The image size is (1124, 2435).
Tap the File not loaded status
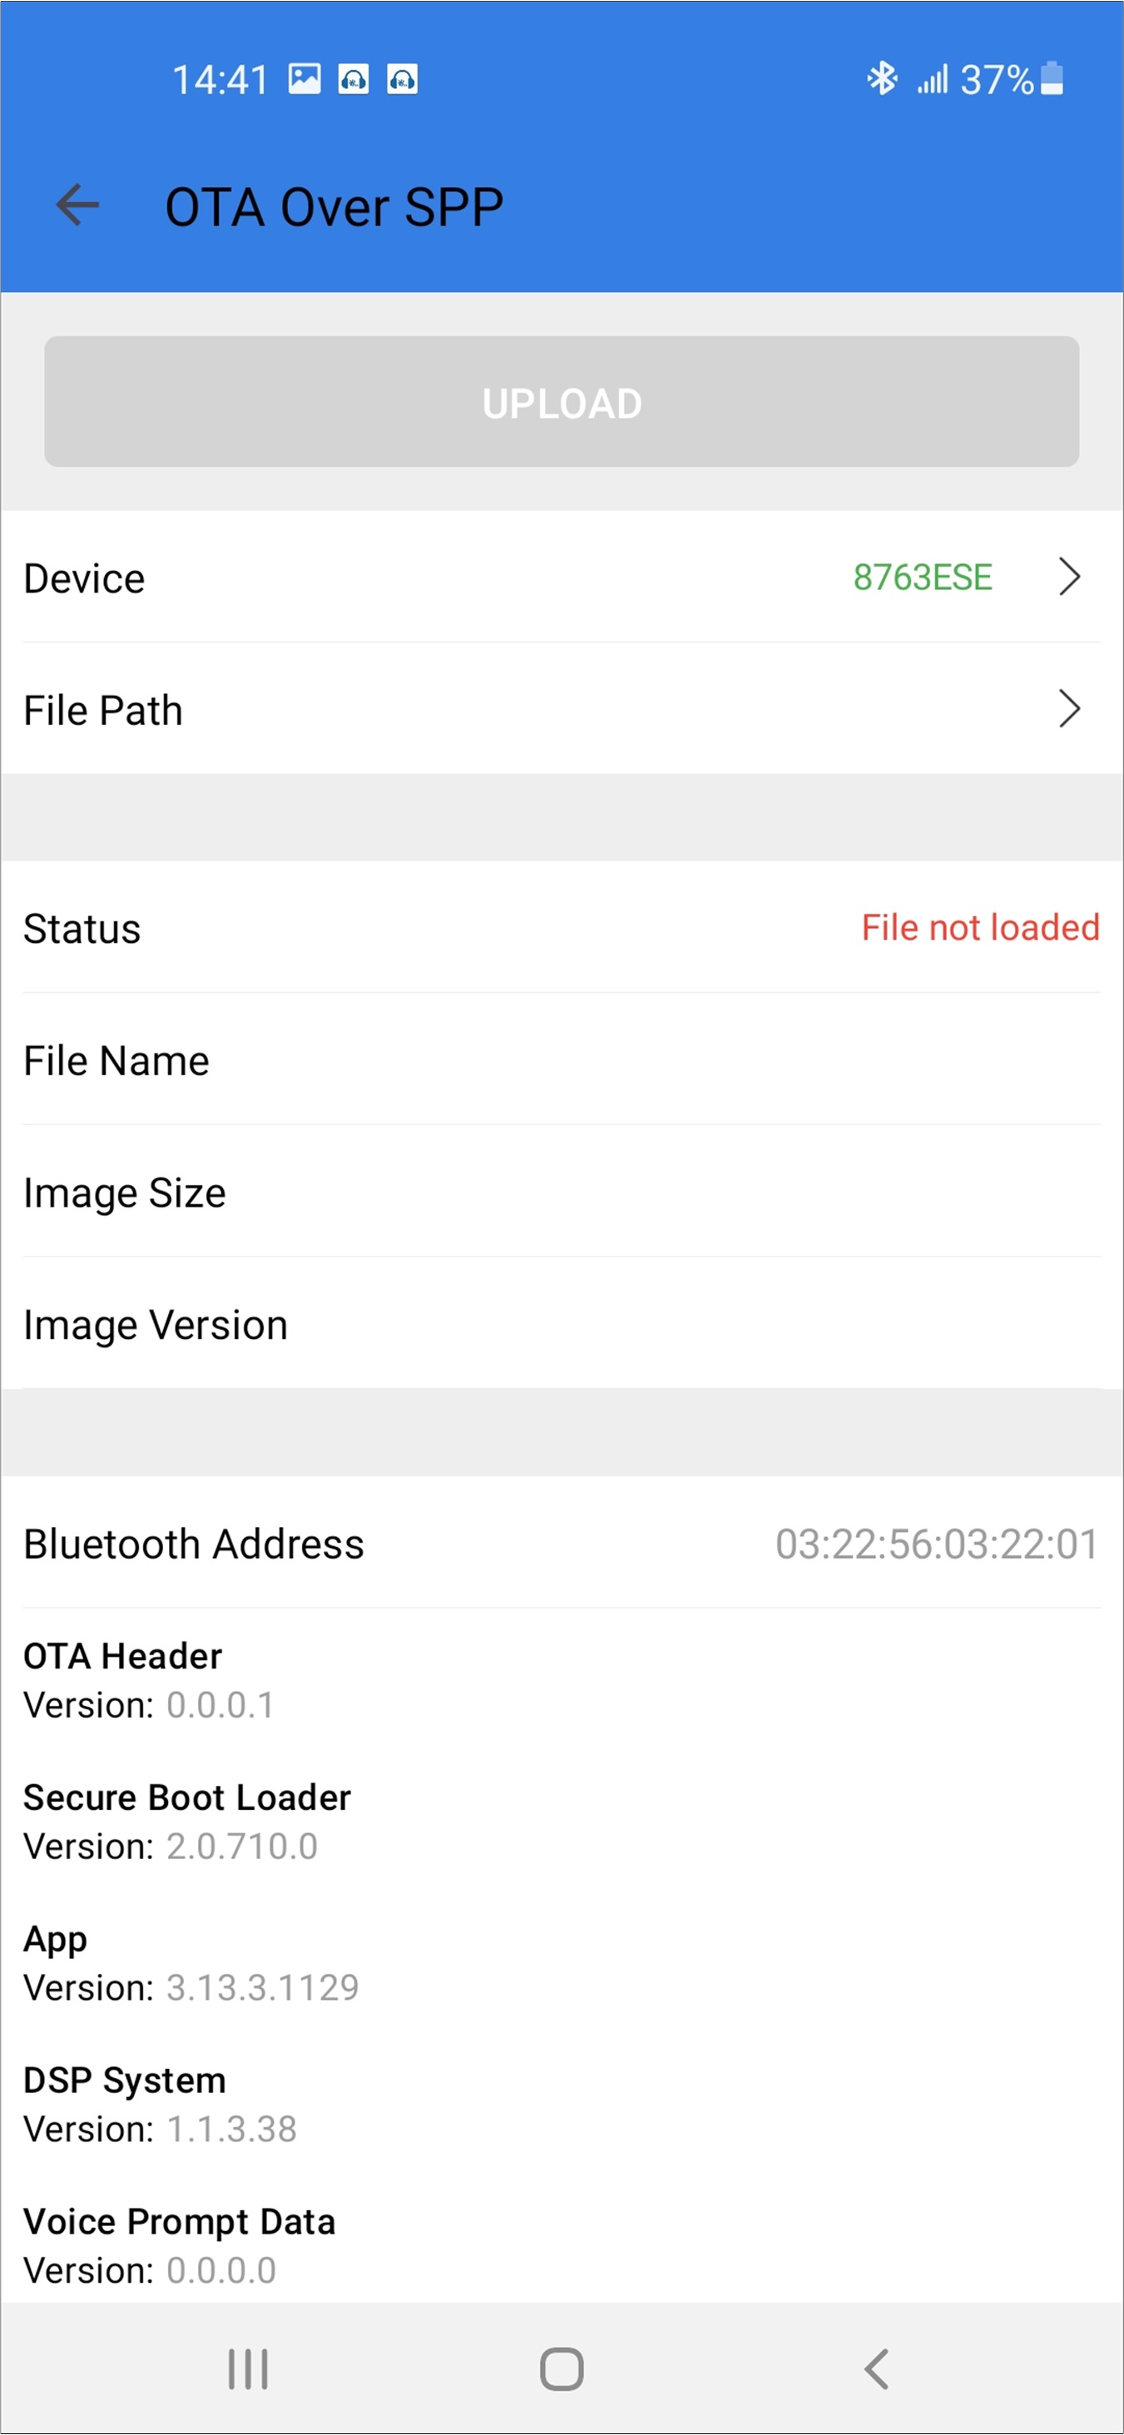tap(980, 927)
